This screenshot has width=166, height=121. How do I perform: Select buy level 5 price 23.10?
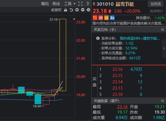pyautogui.click(x=118, y=94)
